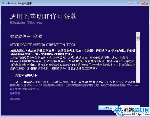Maximize the Windows 10 安装程序 window
Viewport: 150px width, 117px height.
tap(138, 3)
